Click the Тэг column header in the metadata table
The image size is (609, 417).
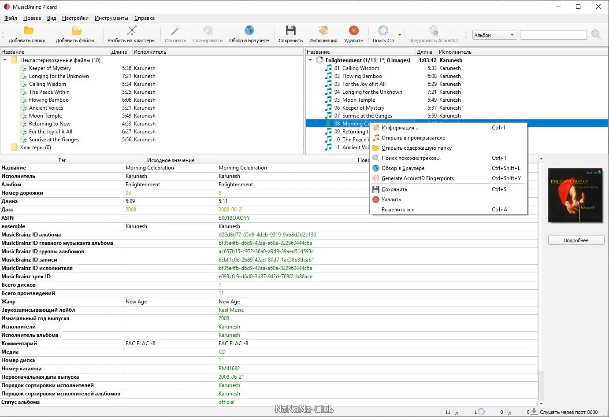(x=62, y=160)
